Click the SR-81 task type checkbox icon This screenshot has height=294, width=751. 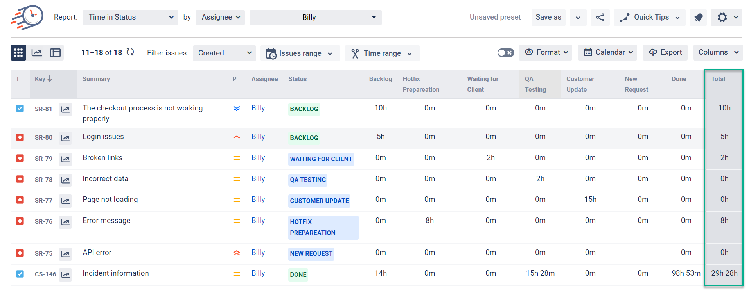point(20,109)
